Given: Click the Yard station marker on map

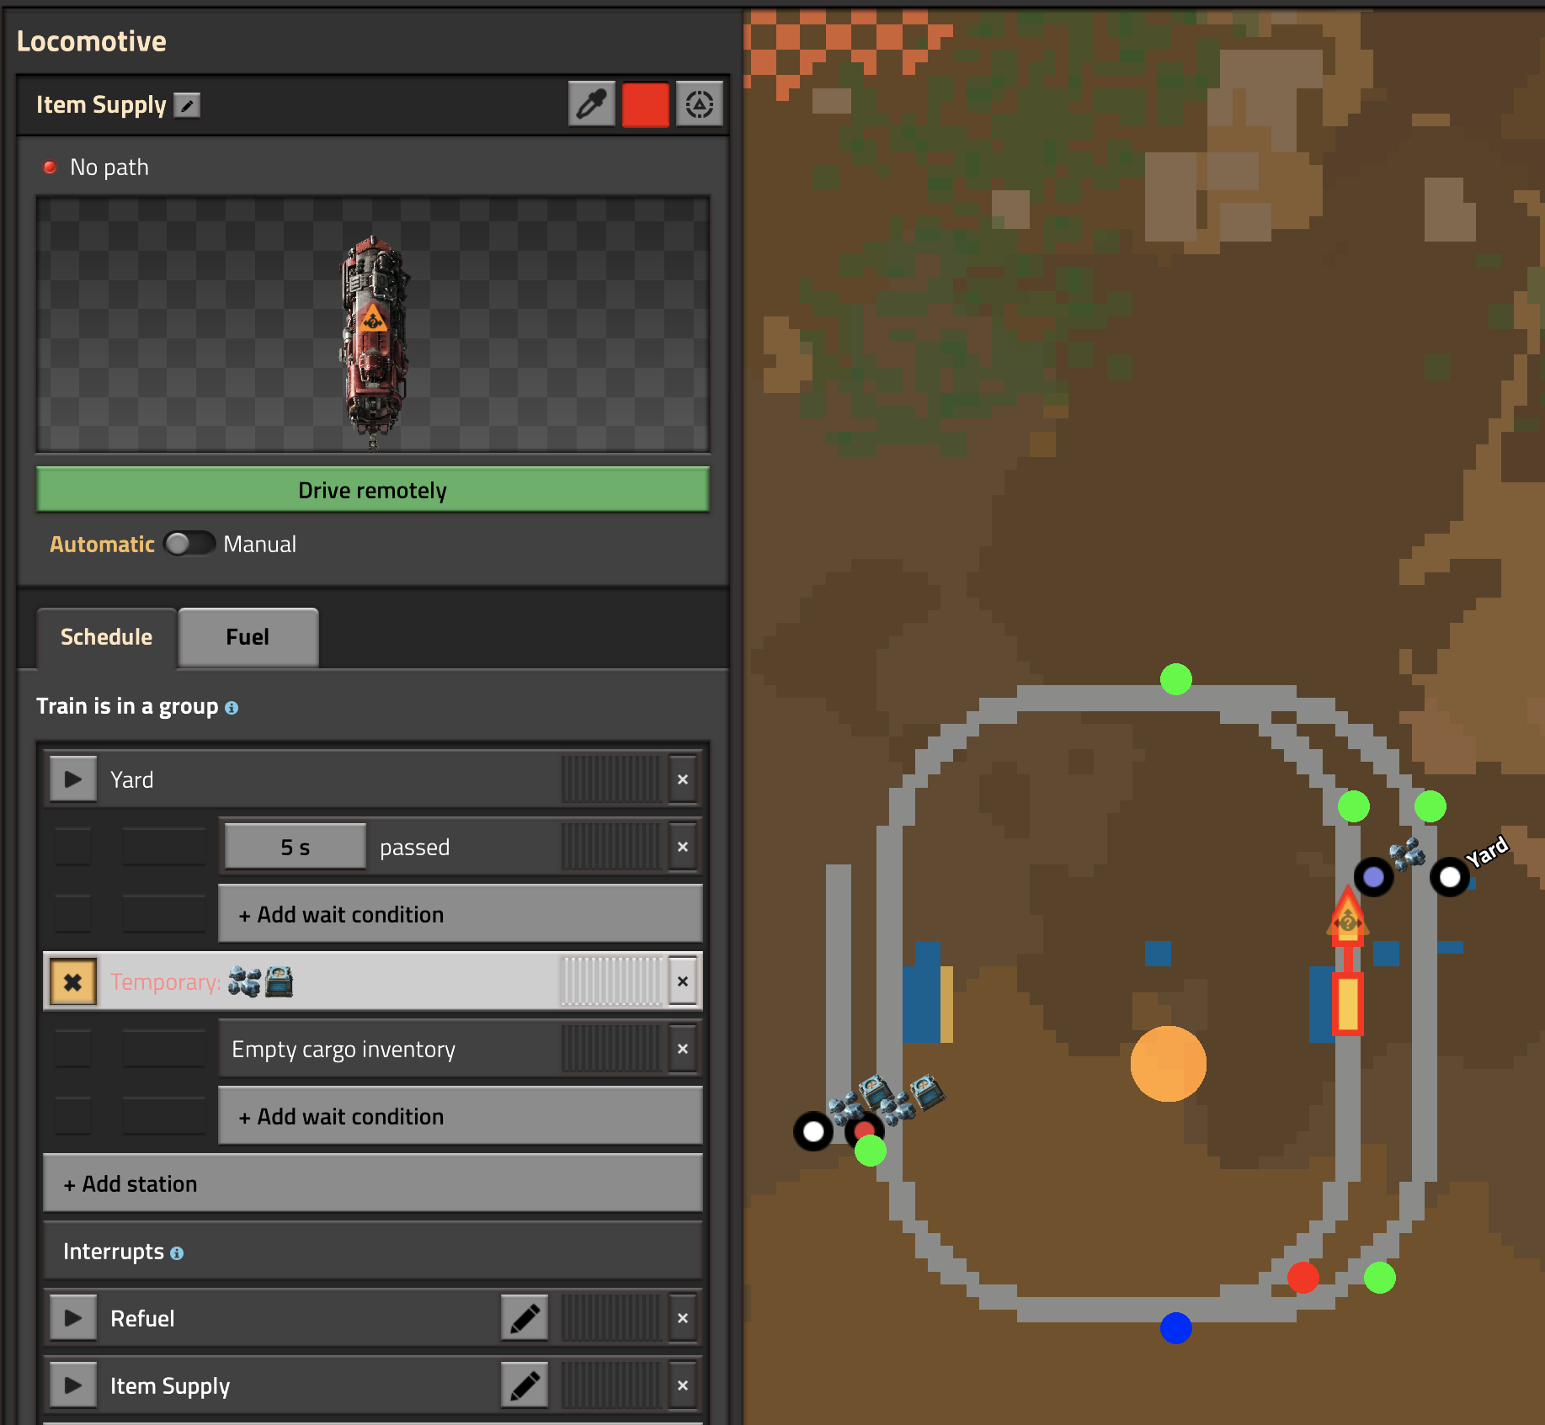Looking at the screenshot, I should click(x=1450, y=877).
